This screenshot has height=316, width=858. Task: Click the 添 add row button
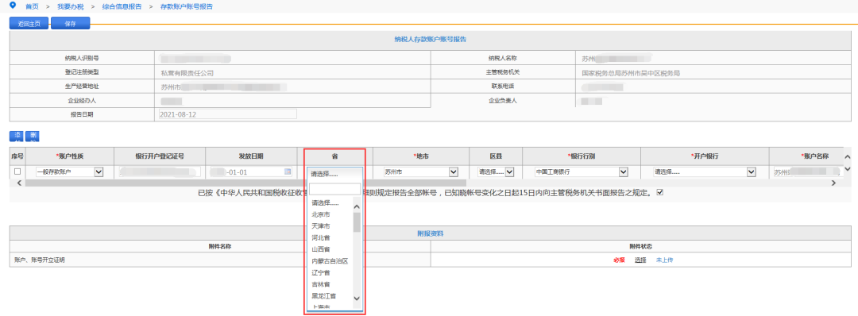pyautogui.click(x=17, y=136)
